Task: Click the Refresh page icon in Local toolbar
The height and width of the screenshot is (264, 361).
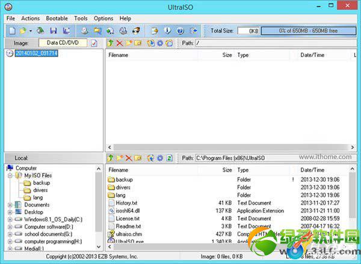Action: [170, 158]
